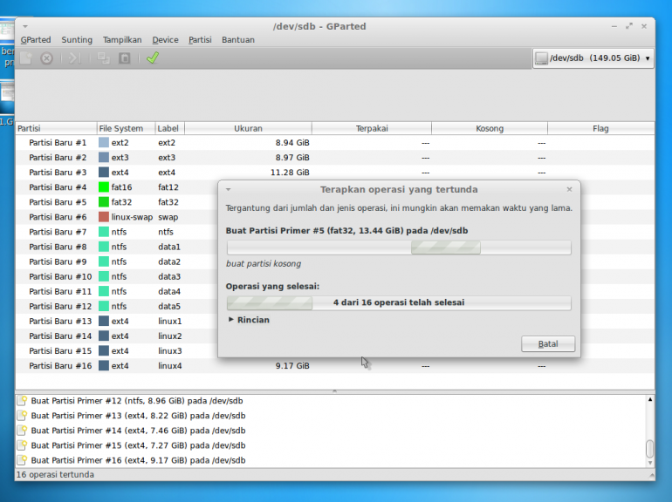Click the resize/move toolbar icon
Image resolution: width=672 pixels, height=502 pixels.
[x=74, y=58]
